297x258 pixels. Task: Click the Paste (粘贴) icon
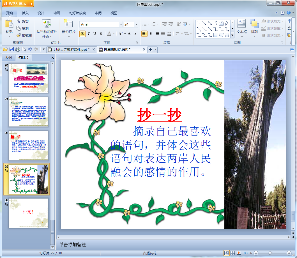(9, 24)
